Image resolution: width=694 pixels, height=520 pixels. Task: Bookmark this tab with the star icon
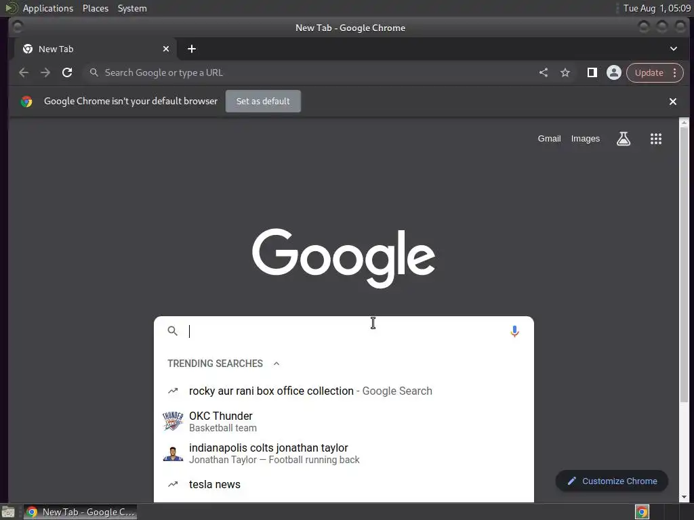coord(565,72)
